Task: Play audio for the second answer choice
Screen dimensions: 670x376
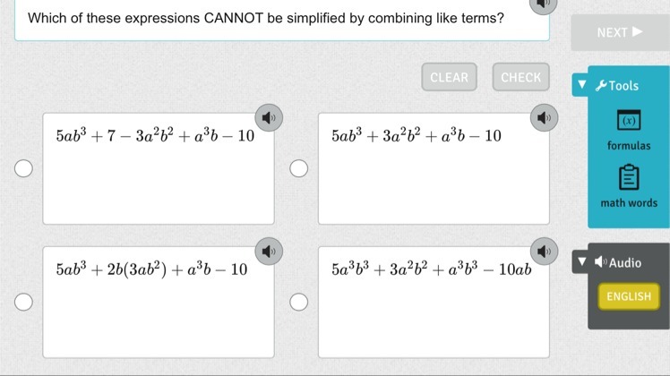Action: pos(540,117)
